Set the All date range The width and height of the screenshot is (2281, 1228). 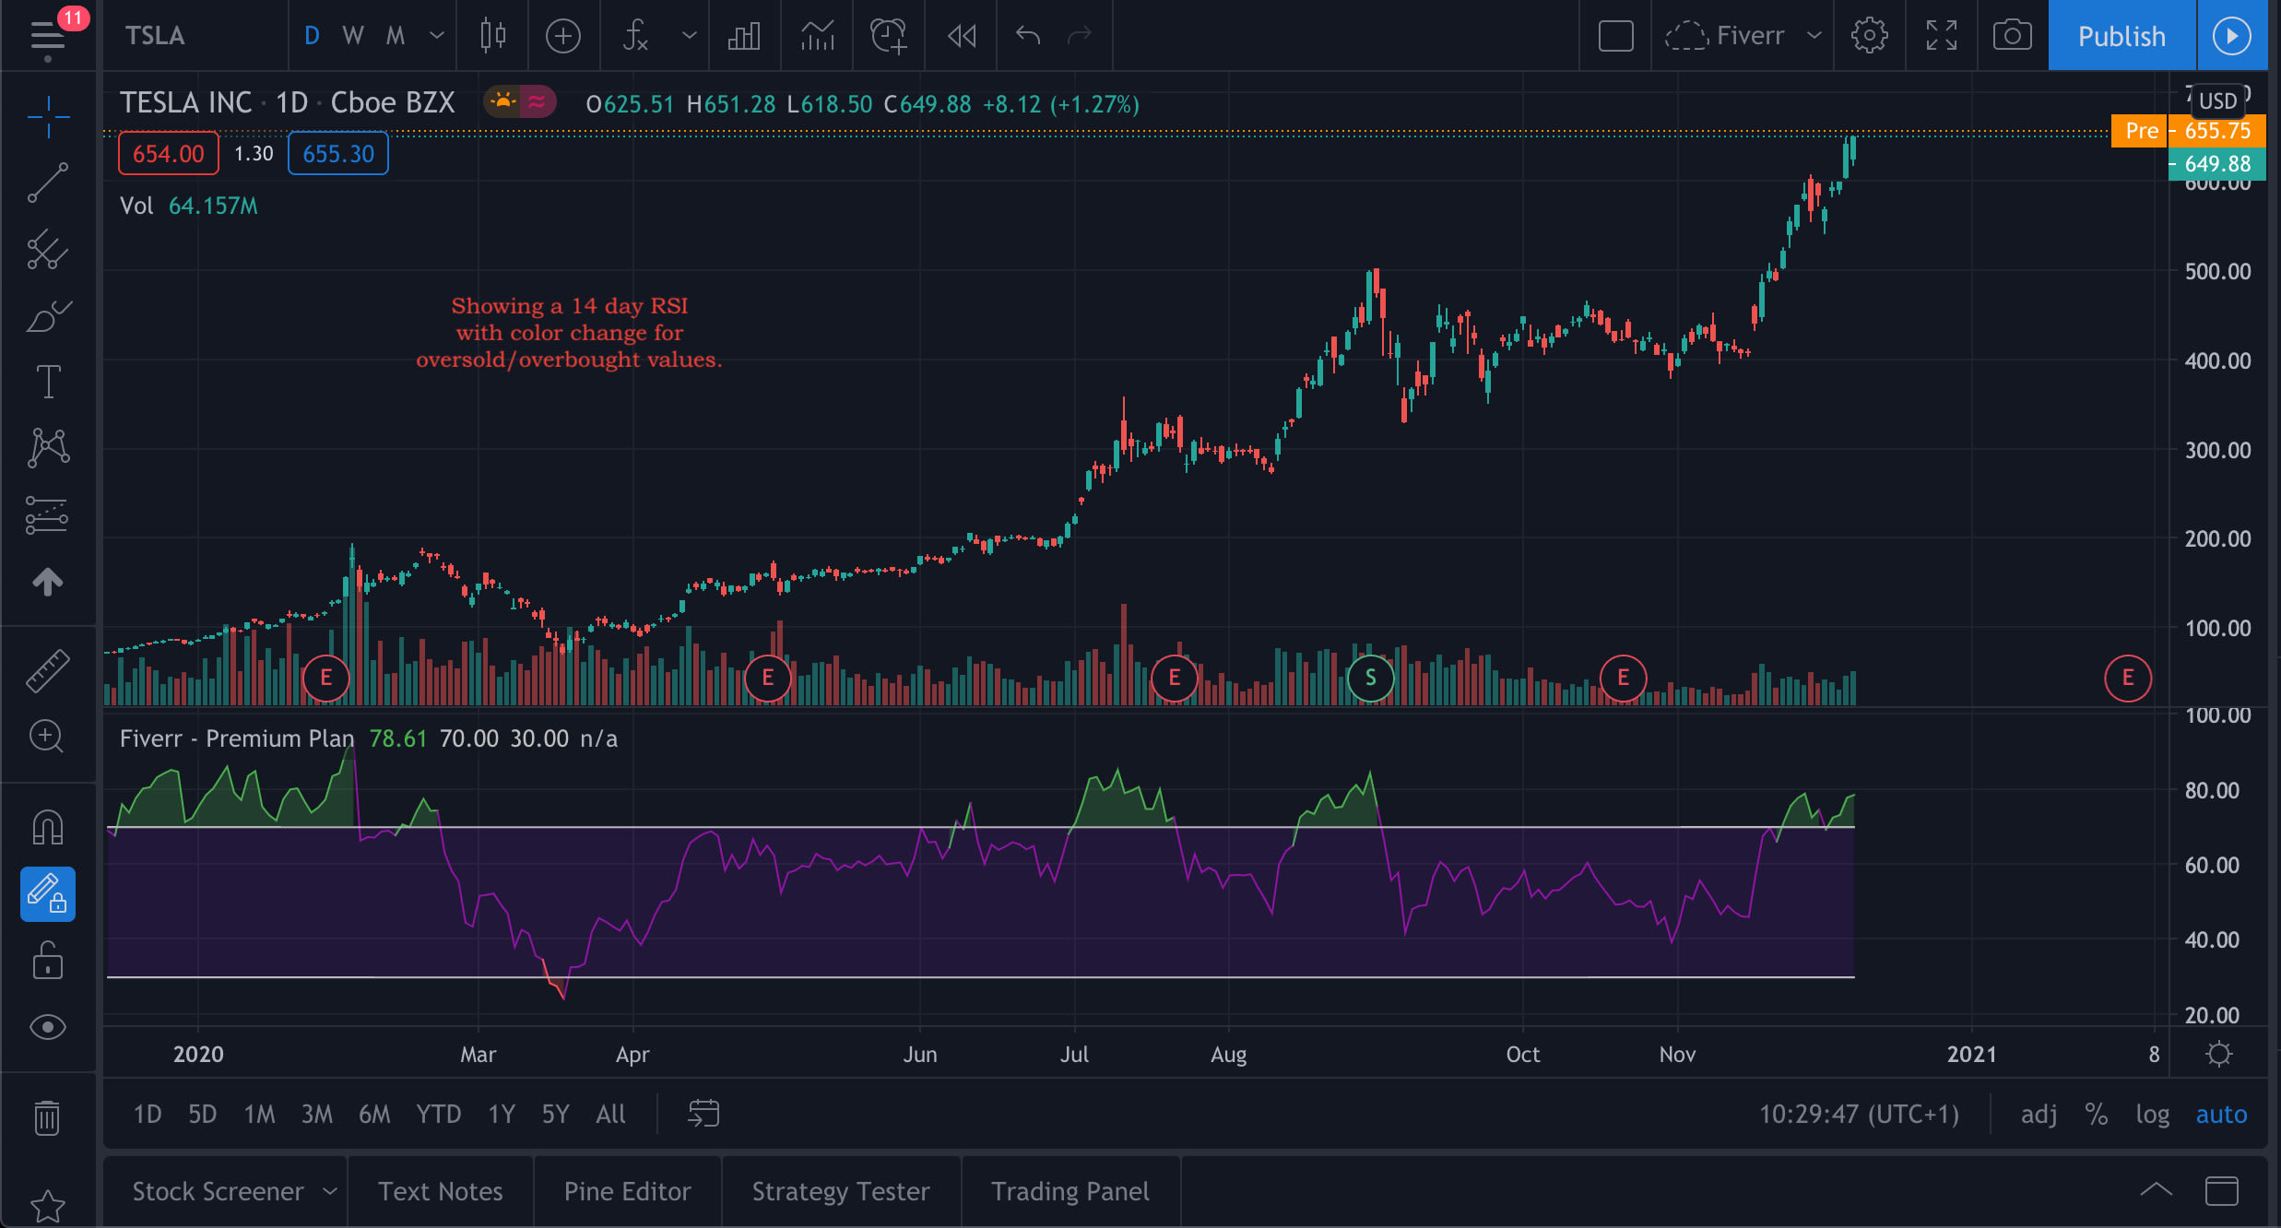(x=610, y=1115)
